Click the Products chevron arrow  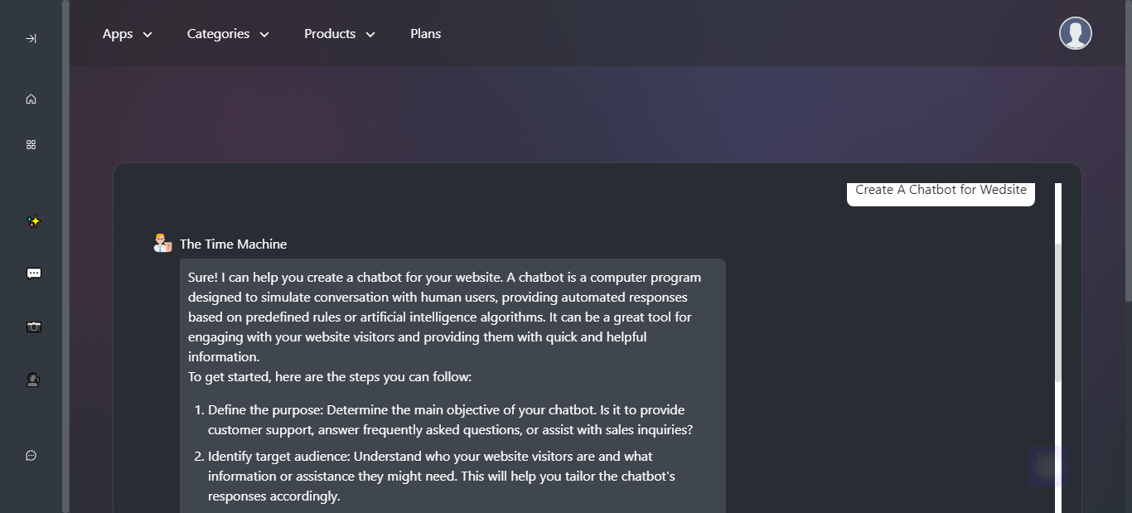(x=370, y=35)
